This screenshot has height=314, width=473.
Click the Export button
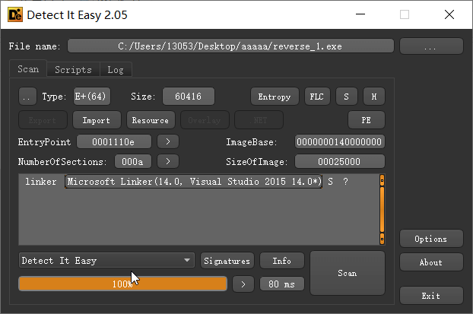point(43,120)
